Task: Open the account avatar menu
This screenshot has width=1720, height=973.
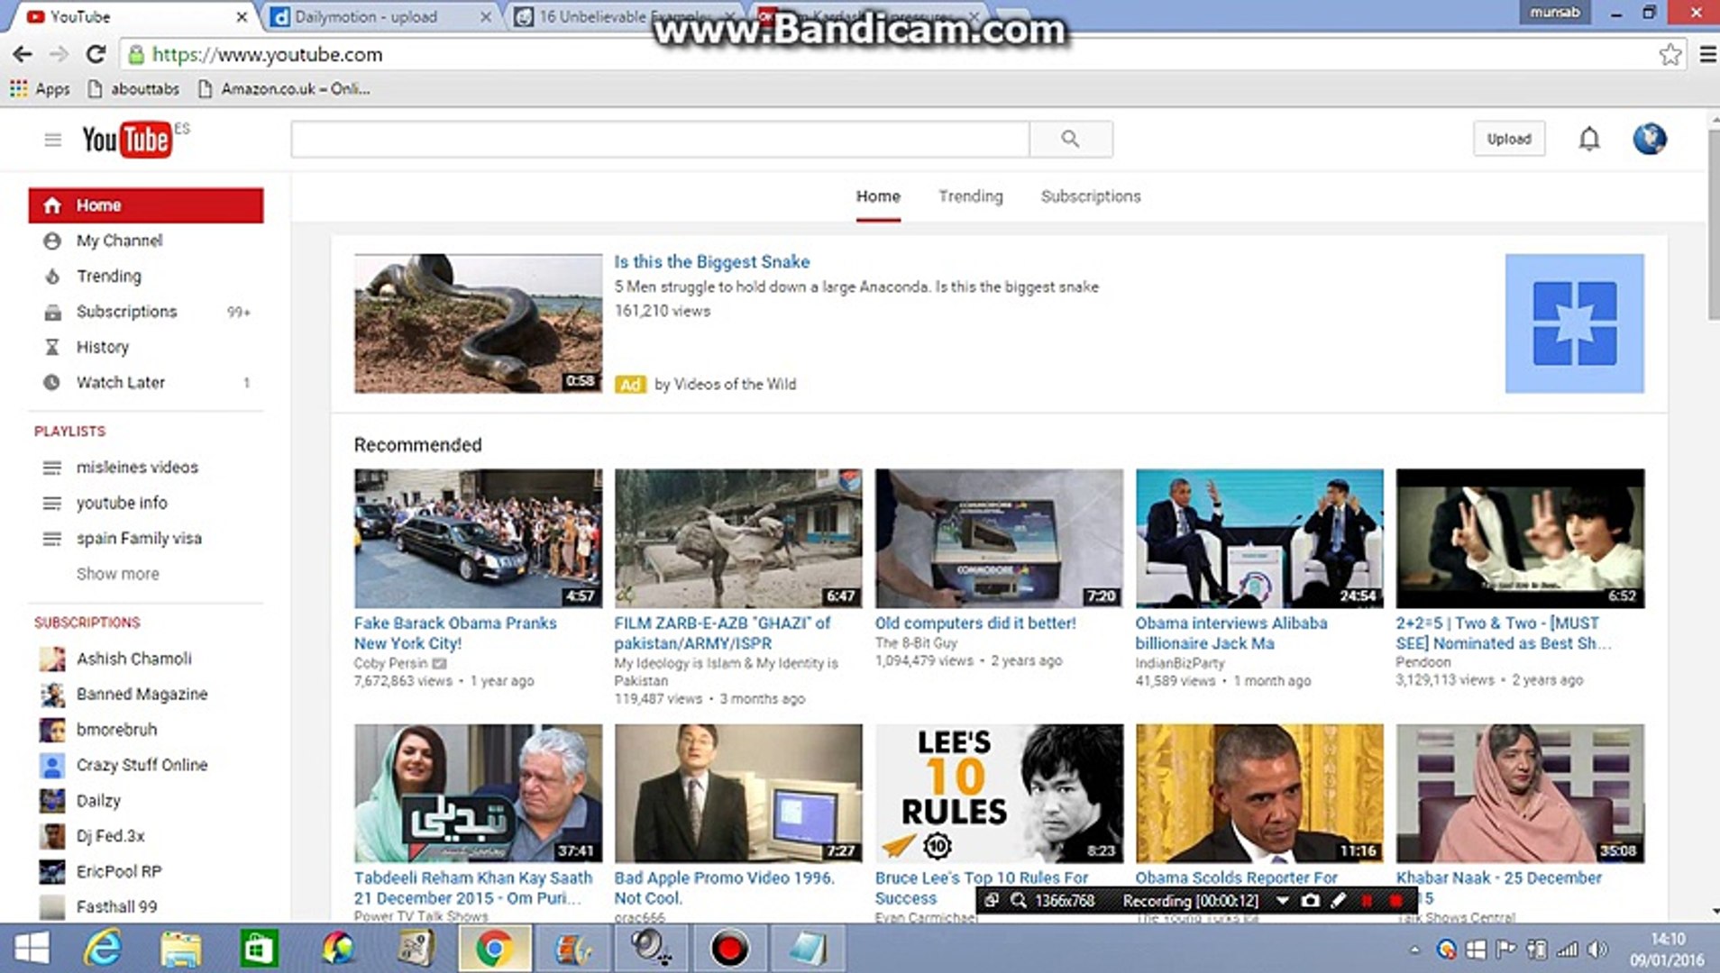Action: point(1650,139)
